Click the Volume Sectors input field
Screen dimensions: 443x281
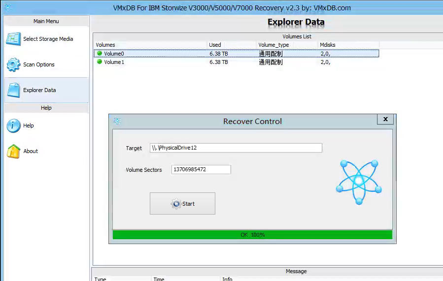click(x=201, y=170)
